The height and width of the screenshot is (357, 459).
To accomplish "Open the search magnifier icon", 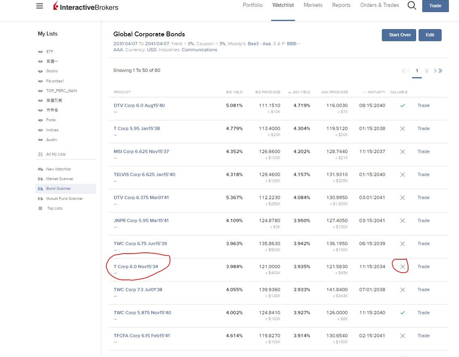I will (412, 5).
